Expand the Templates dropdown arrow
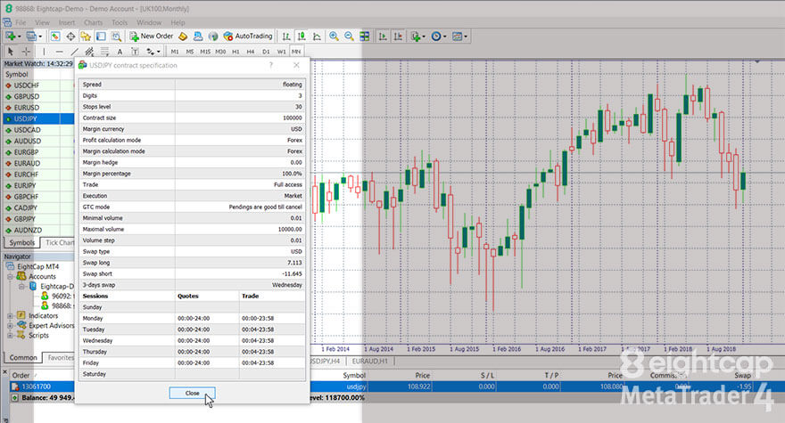 point(466,37)
